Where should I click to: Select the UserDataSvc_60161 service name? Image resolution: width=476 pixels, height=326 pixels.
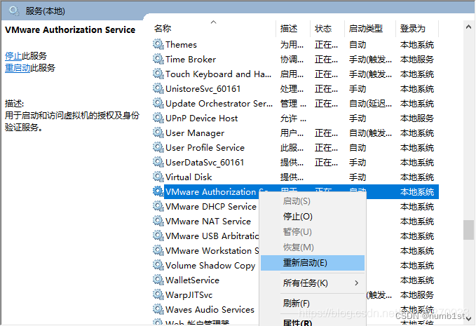click(205, 163)
